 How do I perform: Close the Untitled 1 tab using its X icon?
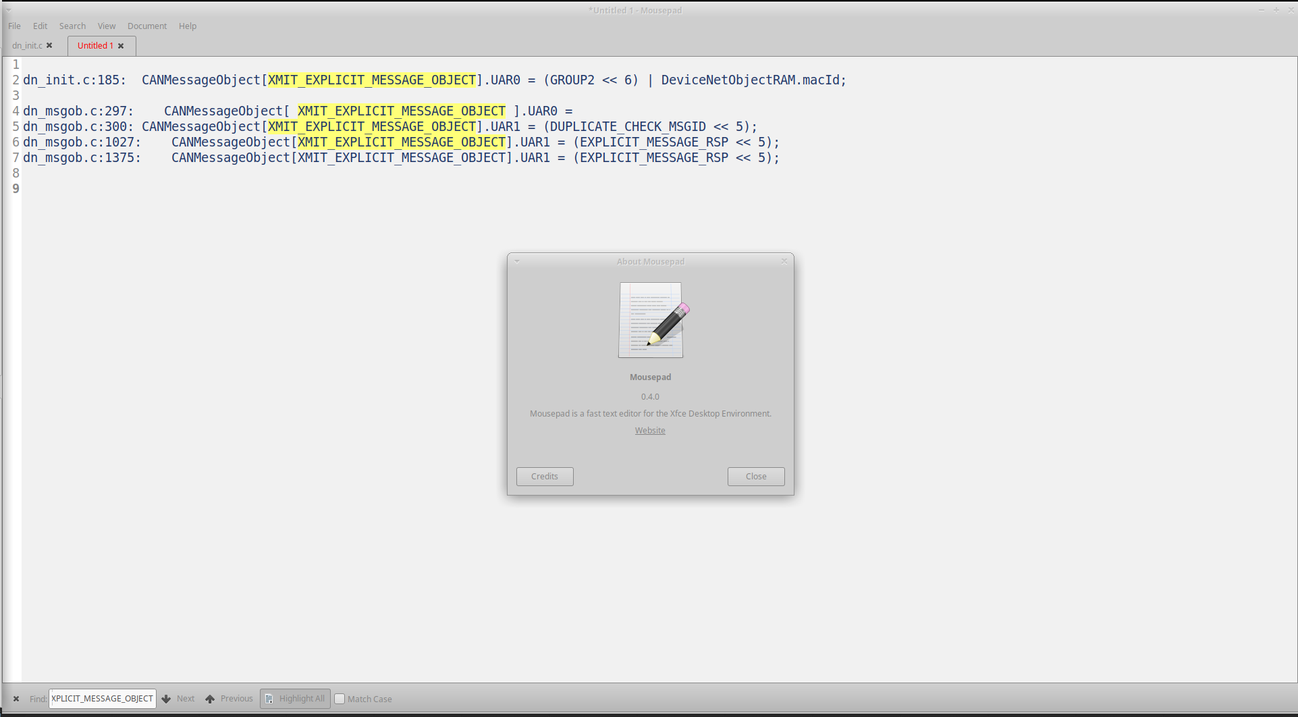(x=121, y=46)
